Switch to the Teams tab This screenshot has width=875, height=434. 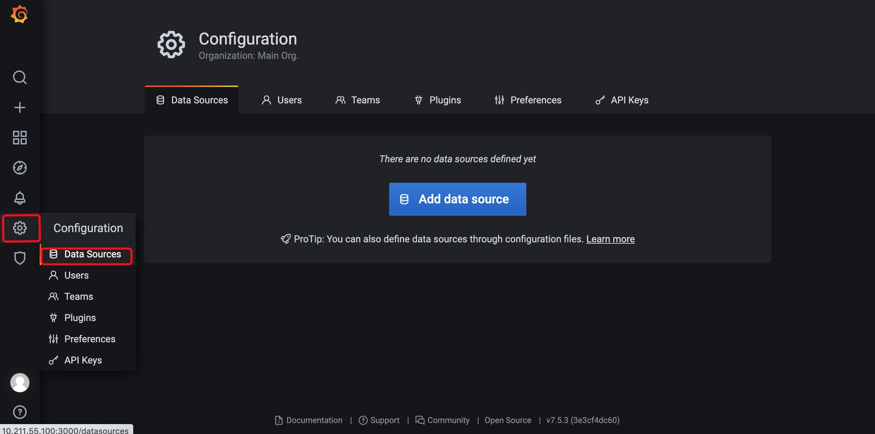[357, 100]
